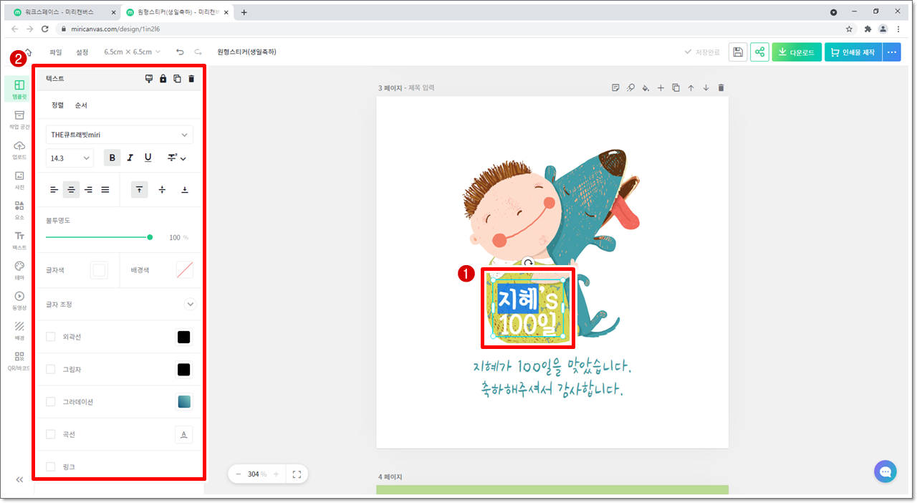Screen dimensions: 917x503
Task: Duplicate the text element in panel header
Action: point(177,79)
